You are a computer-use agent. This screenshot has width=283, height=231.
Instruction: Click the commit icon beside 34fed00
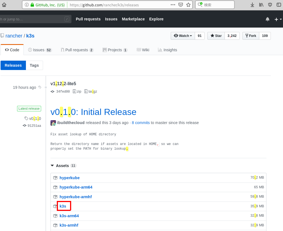click(52, 92)
